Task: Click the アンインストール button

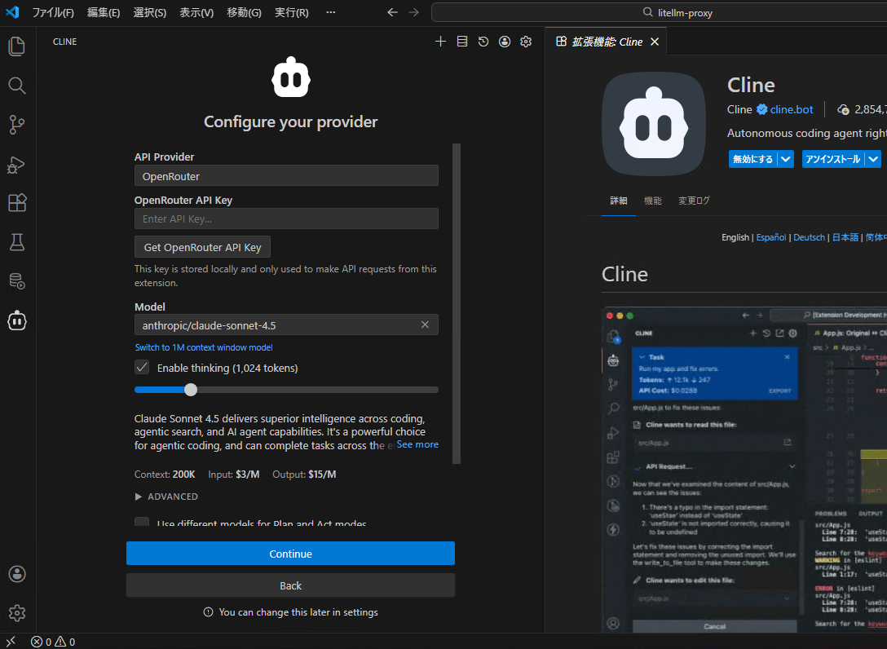Action: click(833, 159)
